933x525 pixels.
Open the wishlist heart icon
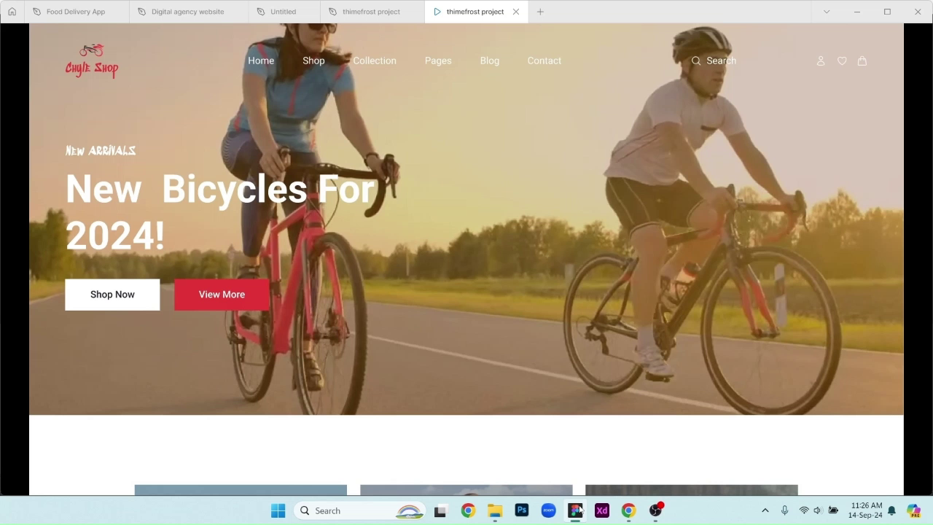click(x=842, y=61)
